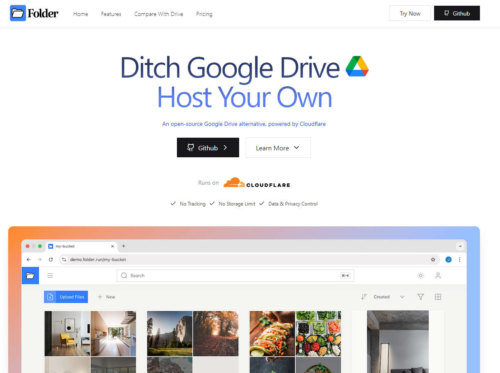Viewport: 500px width, 373px height.
Task: Click the browser back arrow
Action: pos(28,259)
